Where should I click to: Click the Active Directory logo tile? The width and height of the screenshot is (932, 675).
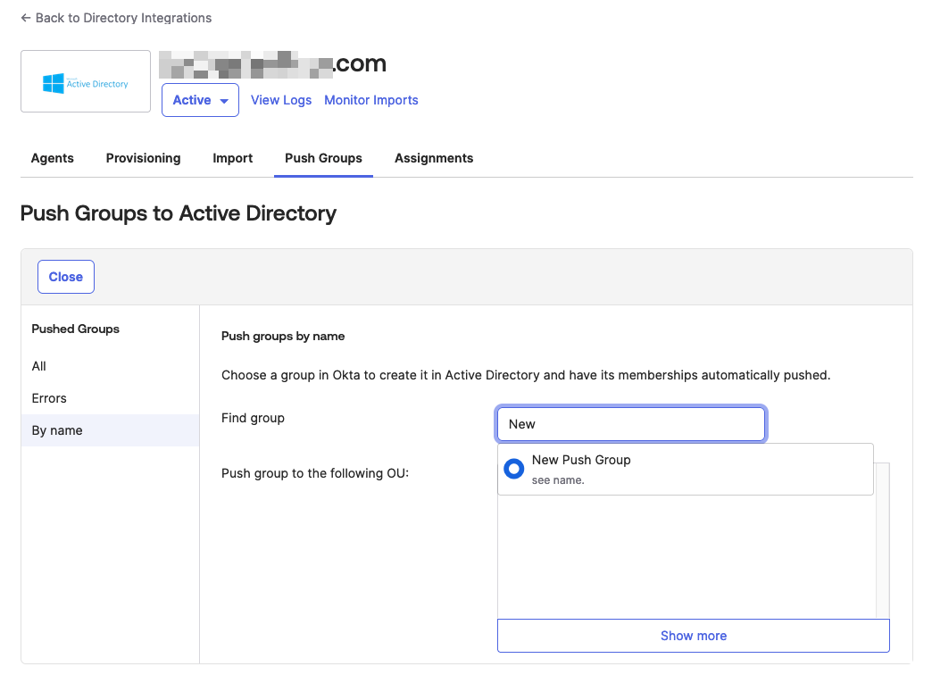[86, 81]
